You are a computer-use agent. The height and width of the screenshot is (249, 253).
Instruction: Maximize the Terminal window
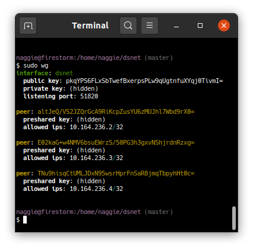(x=200, y=25)
